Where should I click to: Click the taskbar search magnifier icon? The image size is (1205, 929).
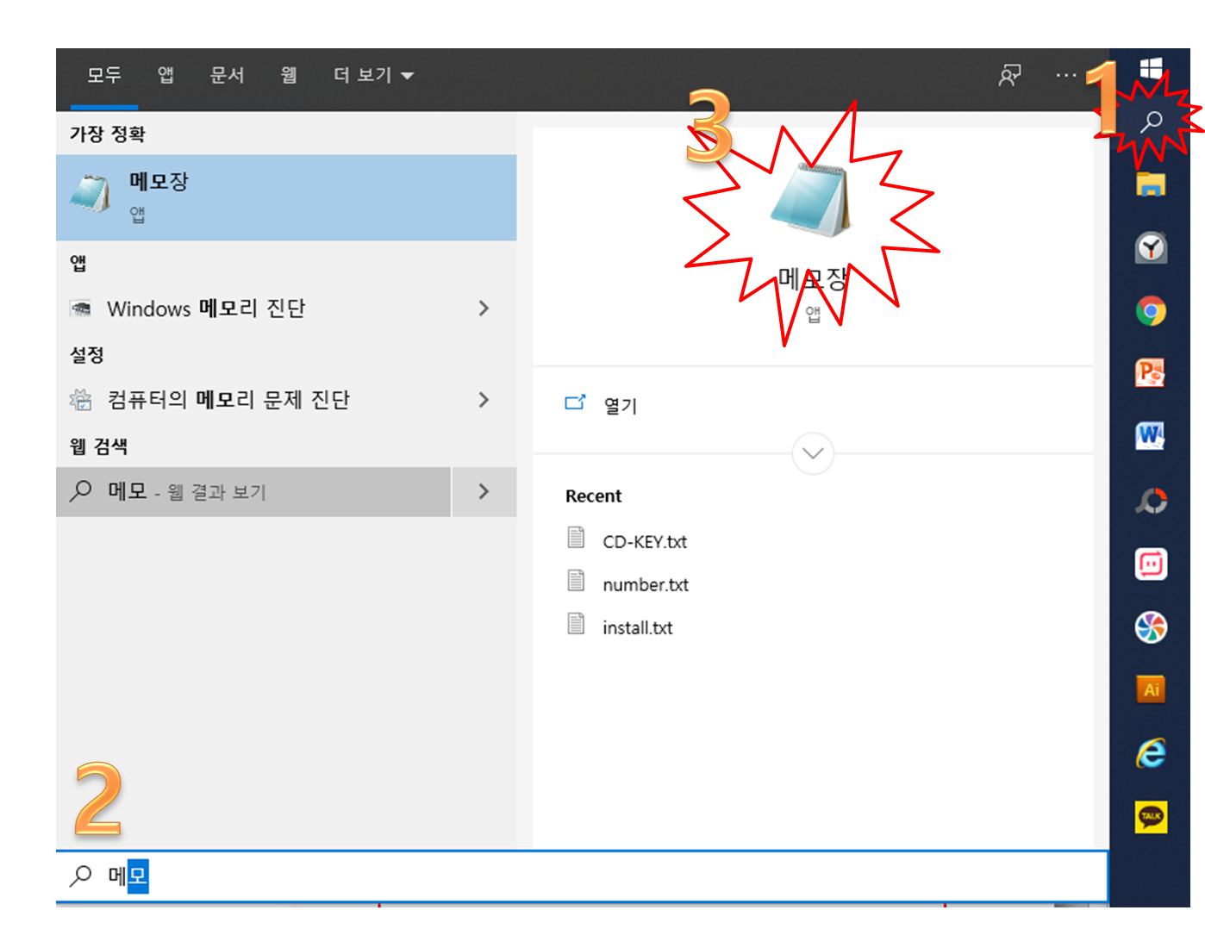coord(1152,122)
